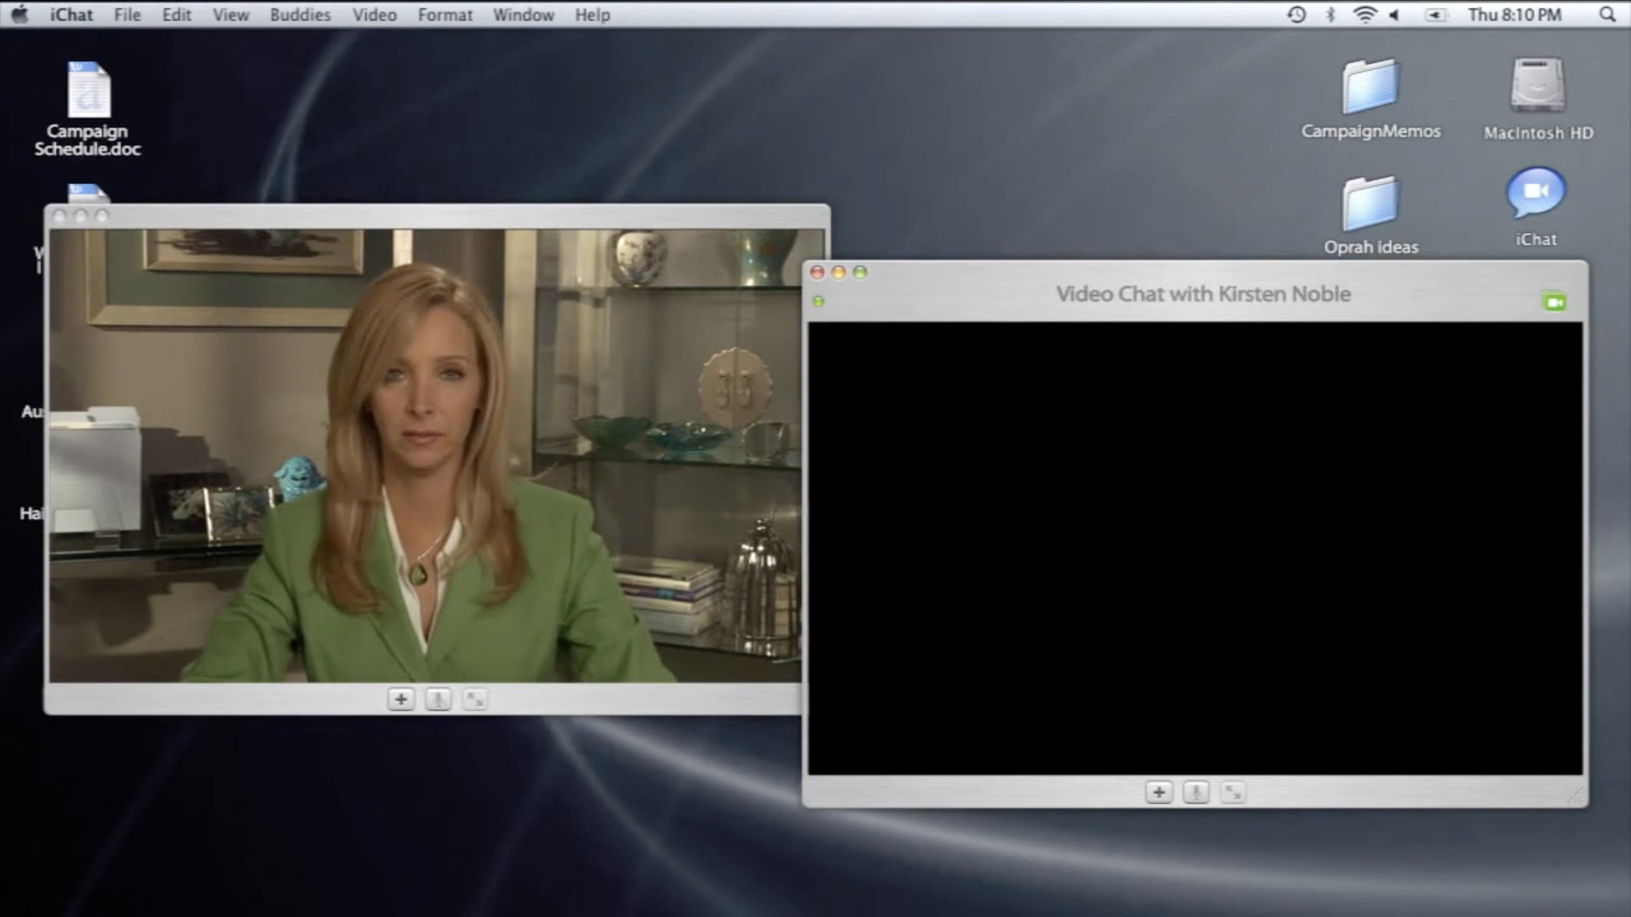
Task: Click the Bluetooth status icon
Action: 1330,15
